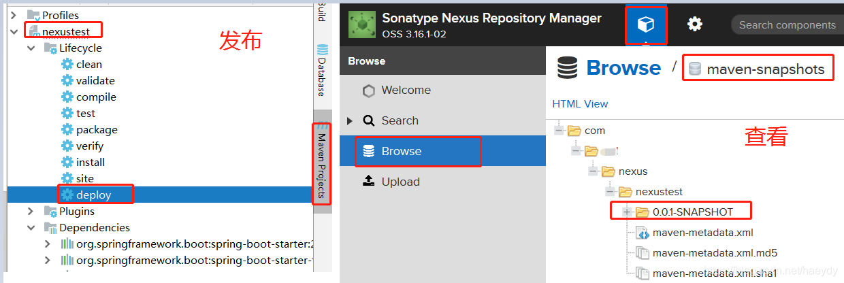Collapse the nexustest project node

pos(14,31)
